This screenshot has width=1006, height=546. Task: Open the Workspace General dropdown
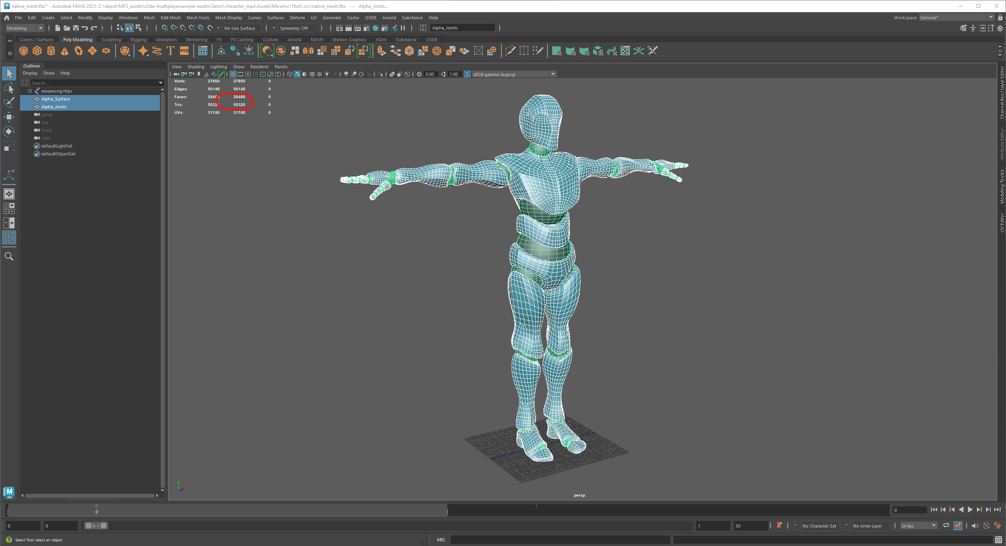tap(956, 18)
